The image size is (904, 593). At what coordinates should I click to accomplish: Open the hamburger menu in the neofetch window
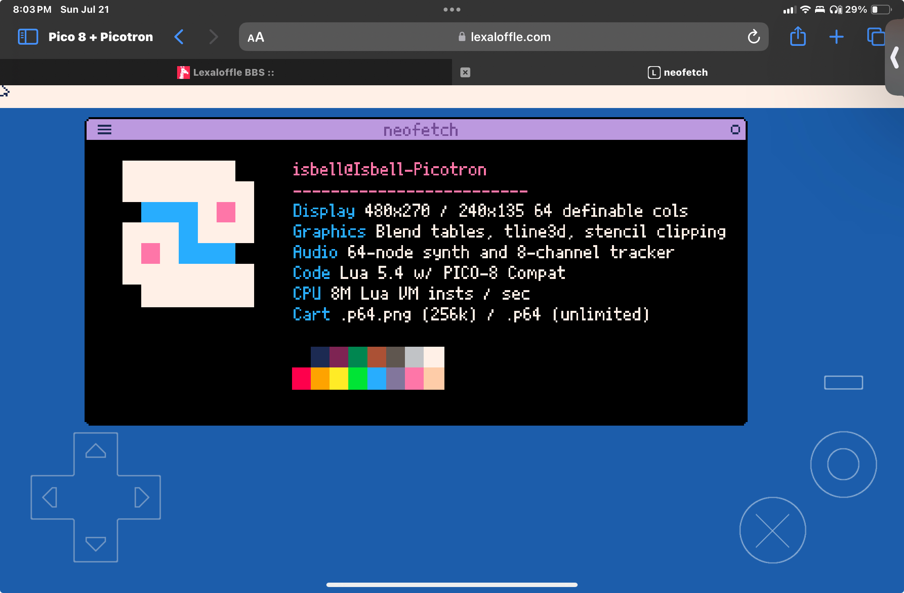(x=105, y=130)
